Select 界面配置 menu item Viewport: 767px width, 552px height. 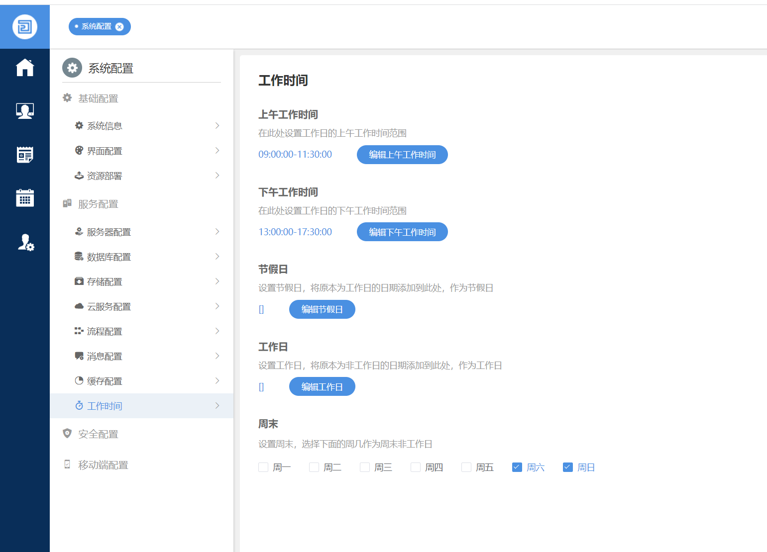pos(141,151)
